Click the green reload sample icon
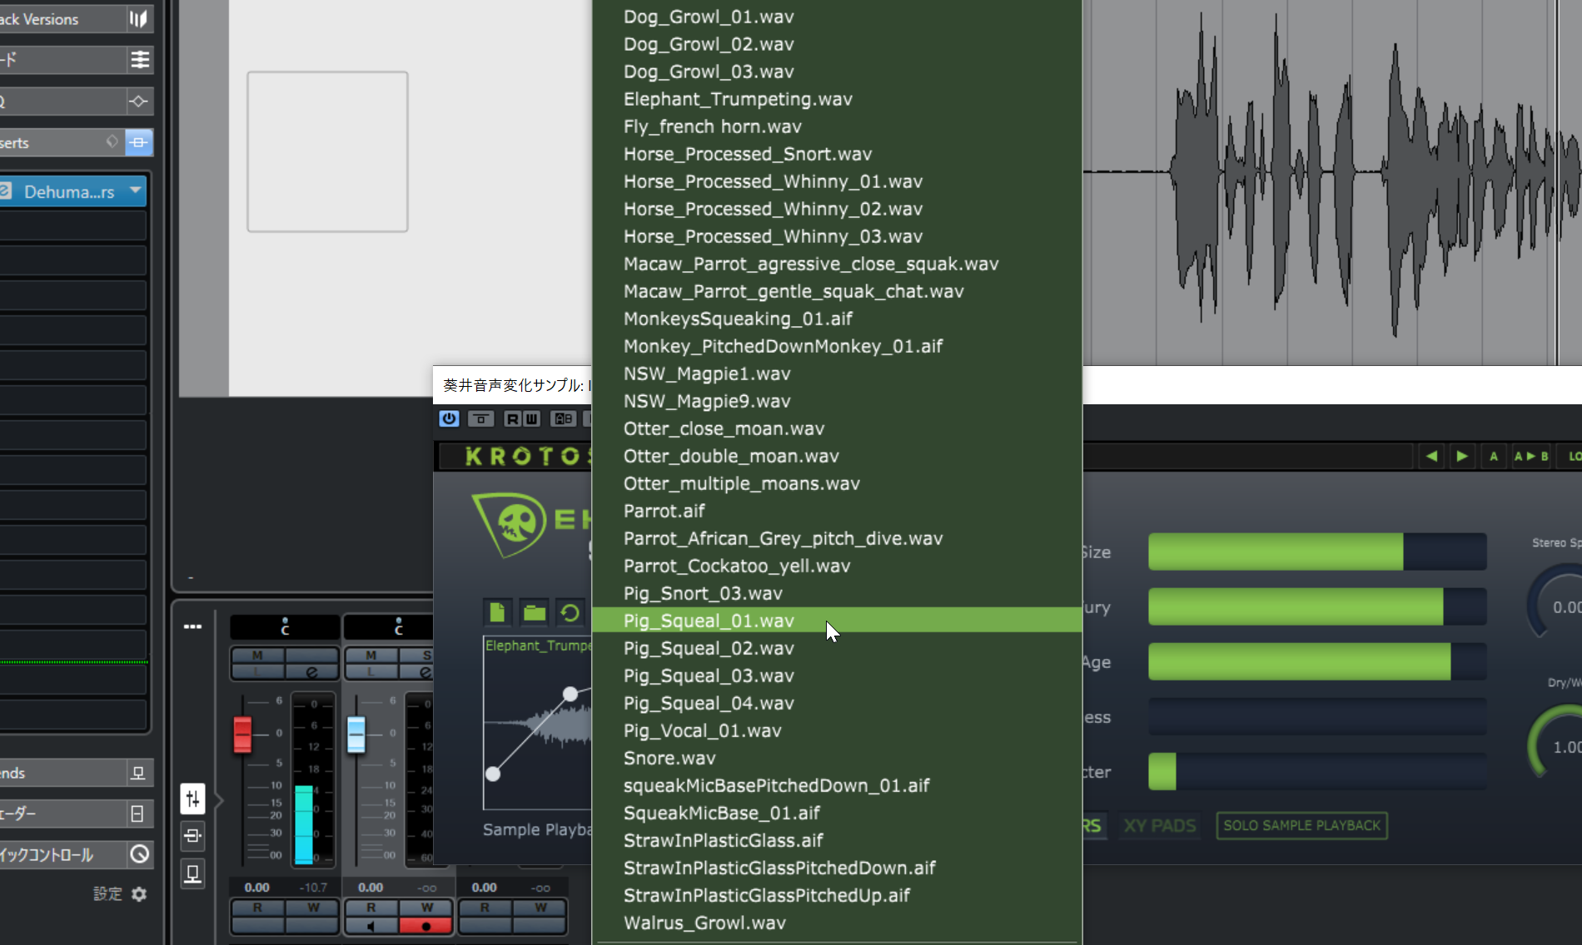The height and width of the screenshot is (945, 1582). (x=570, y=613)
